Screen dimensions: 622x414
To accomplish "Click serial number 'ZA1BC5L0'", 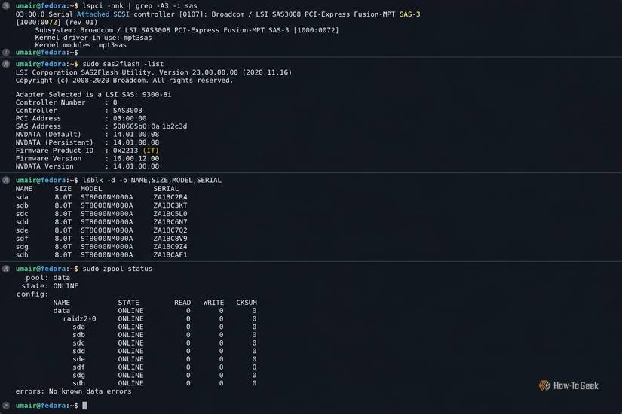I will click(x=170, y=214).
